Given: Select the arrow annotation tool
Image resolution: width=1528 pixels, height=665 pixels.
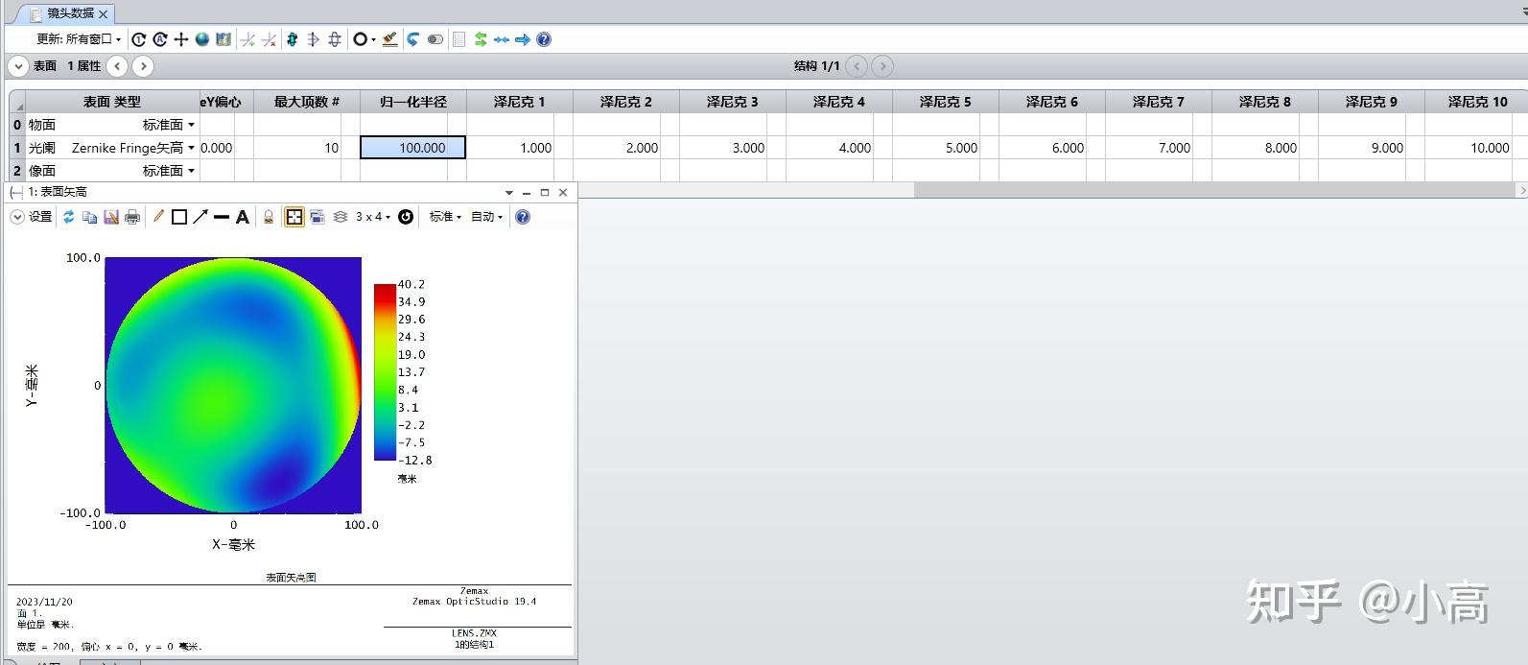Looking at the screenshot, I should [200, 217].
